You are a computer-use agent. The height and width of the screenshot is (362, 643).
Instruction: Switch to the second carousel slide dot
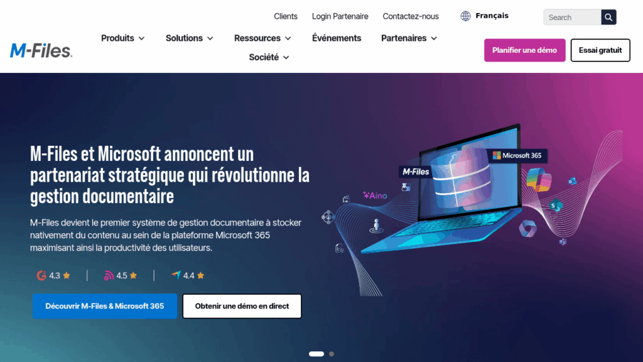pos(332,354)
